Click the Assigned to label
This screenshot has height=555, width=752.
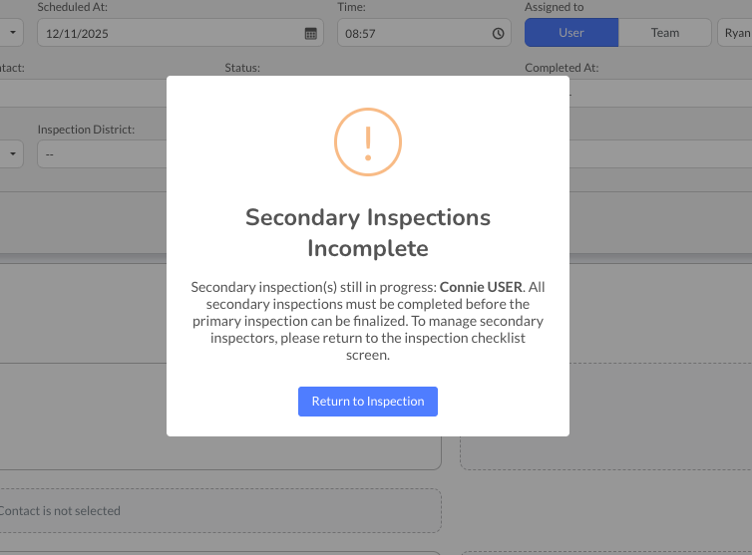[x=555, y=7]
